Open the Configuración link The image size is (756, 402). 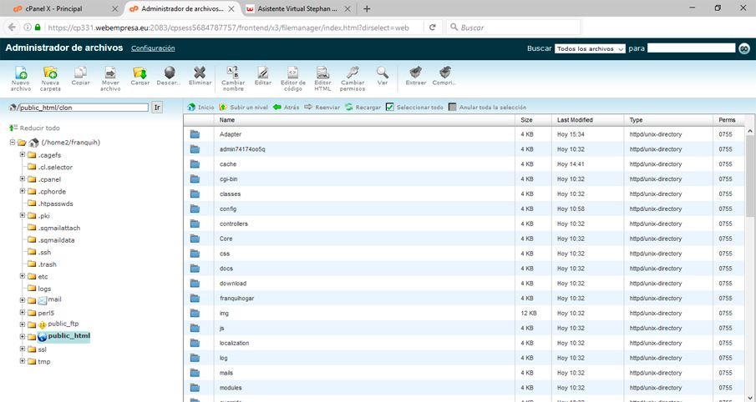click(153, 48)
